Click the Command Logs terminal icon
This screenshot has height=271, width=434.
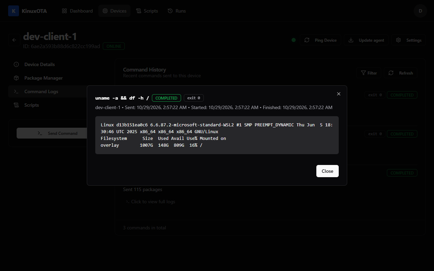click(16, 91)
